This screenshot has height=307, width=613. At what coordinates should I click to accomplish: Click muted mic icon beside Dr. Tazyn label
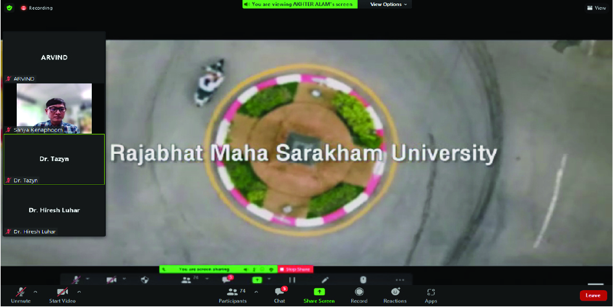coord(8,180)
